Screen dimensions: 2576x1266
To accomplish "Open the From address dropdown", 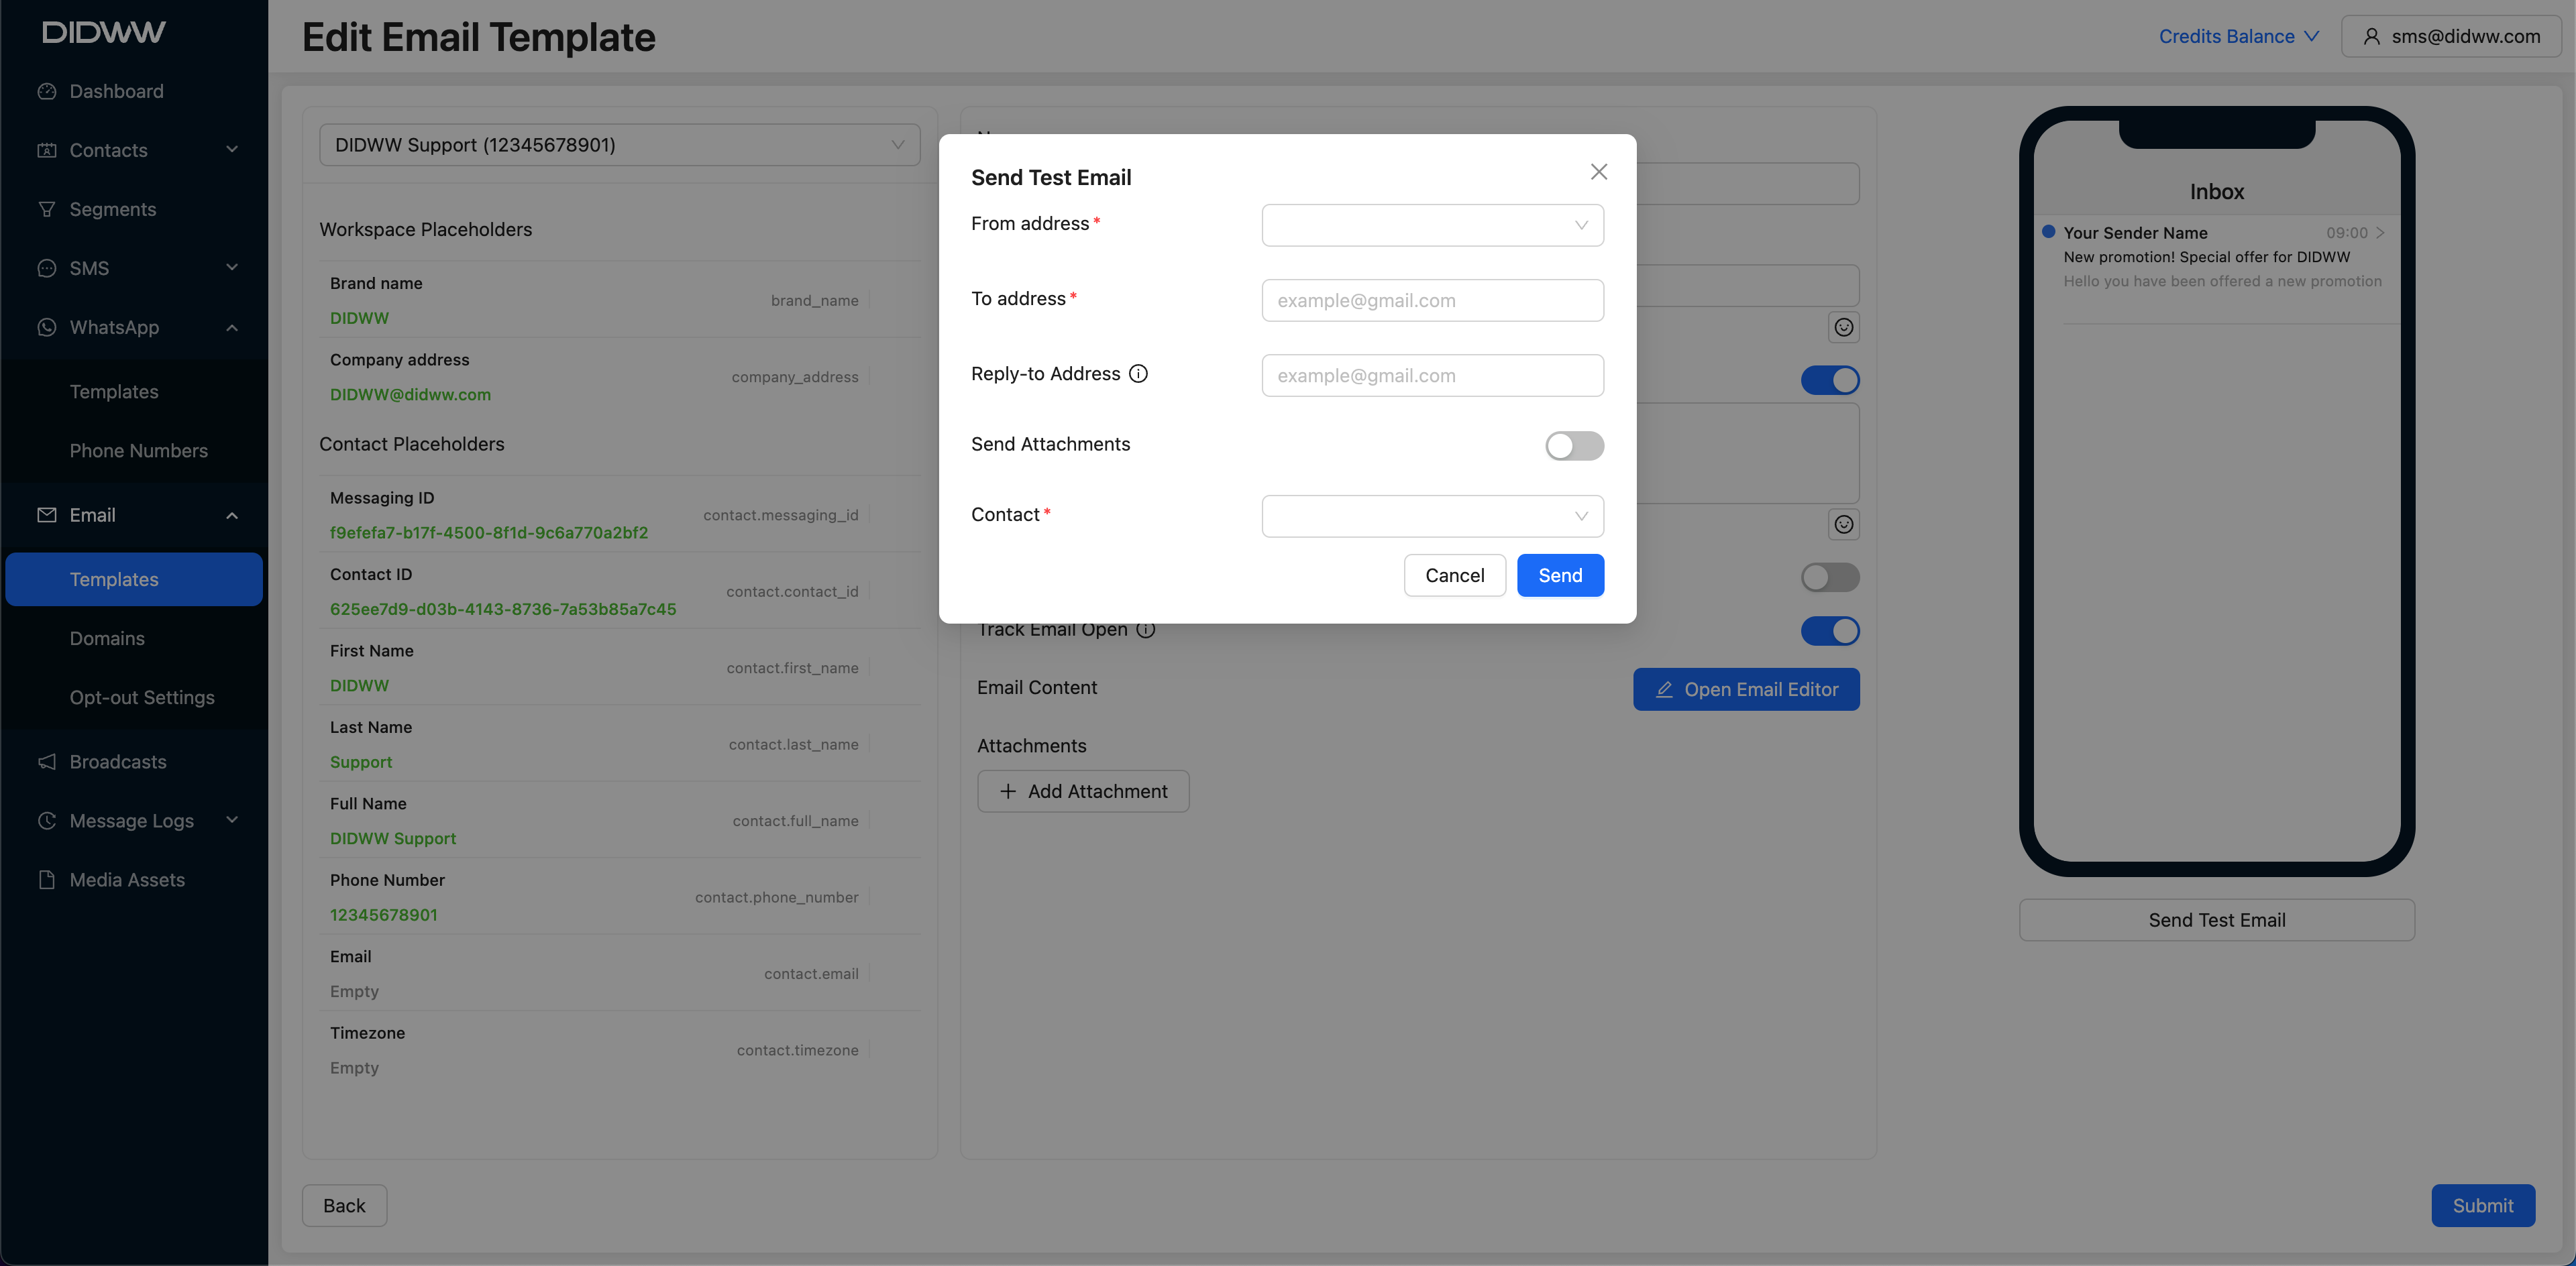I will [1432, 225].
